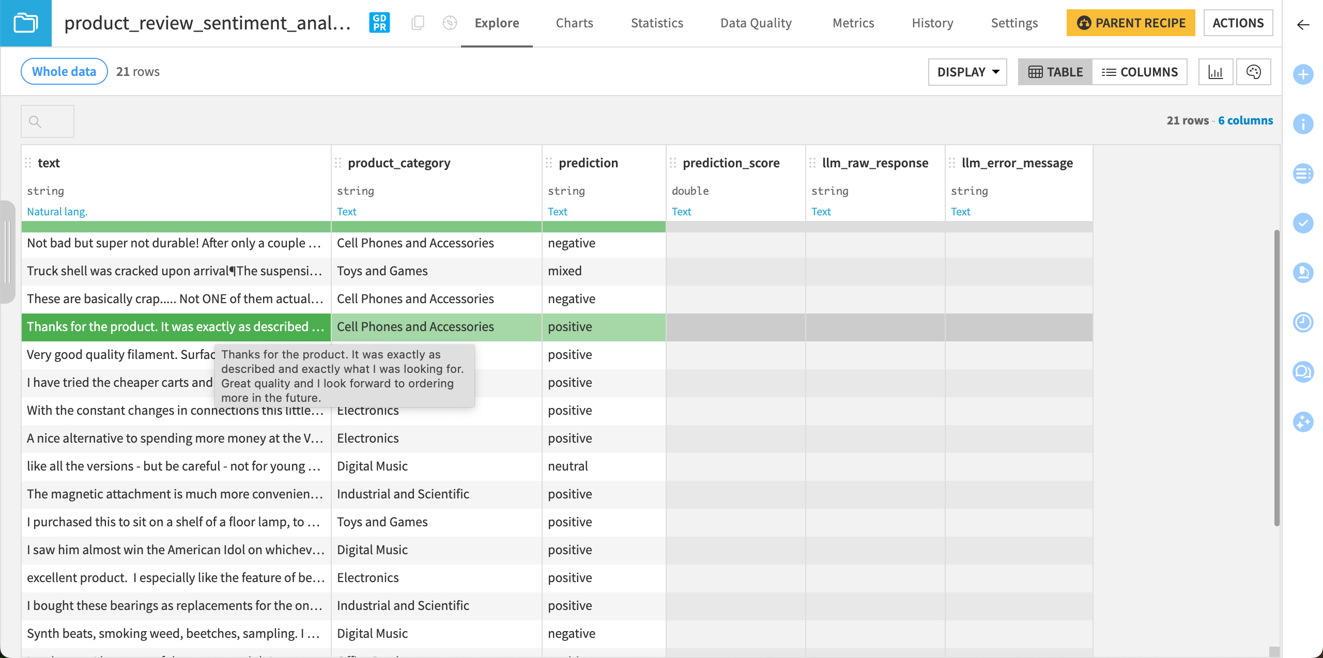Open the color palette icon button

[x=1254, y=72]
